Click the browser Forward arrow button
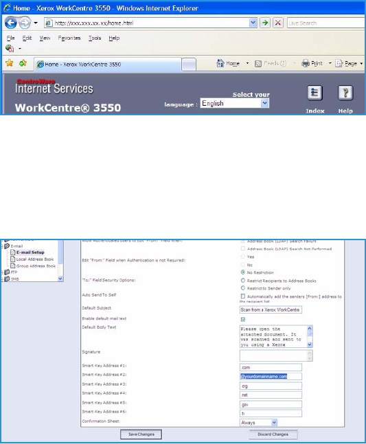Screen dimensions: 366x444 (x=25, y=23)
